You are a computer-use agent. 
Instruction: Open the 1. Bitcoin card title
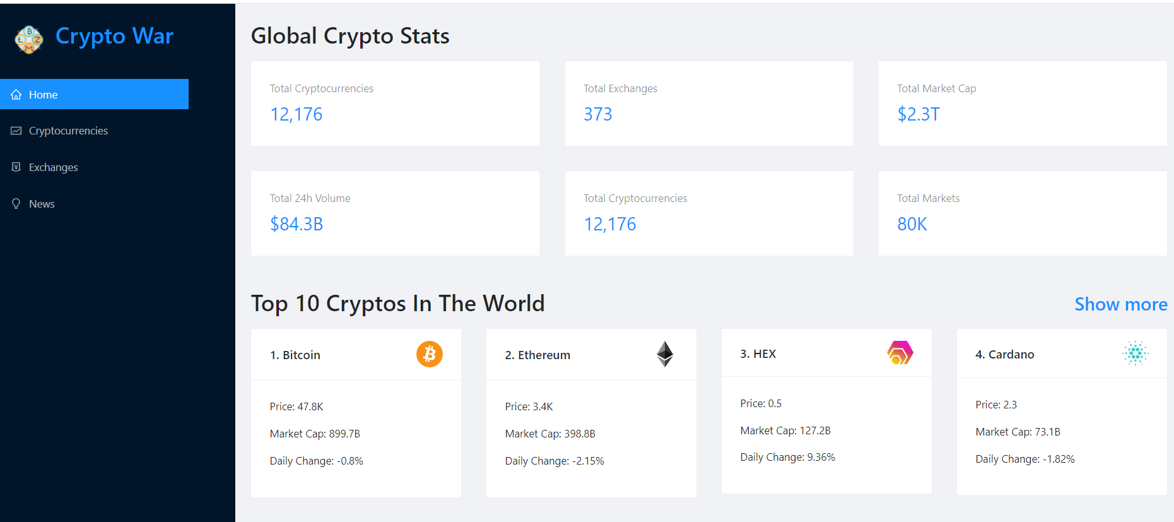[x=295, y=355]
